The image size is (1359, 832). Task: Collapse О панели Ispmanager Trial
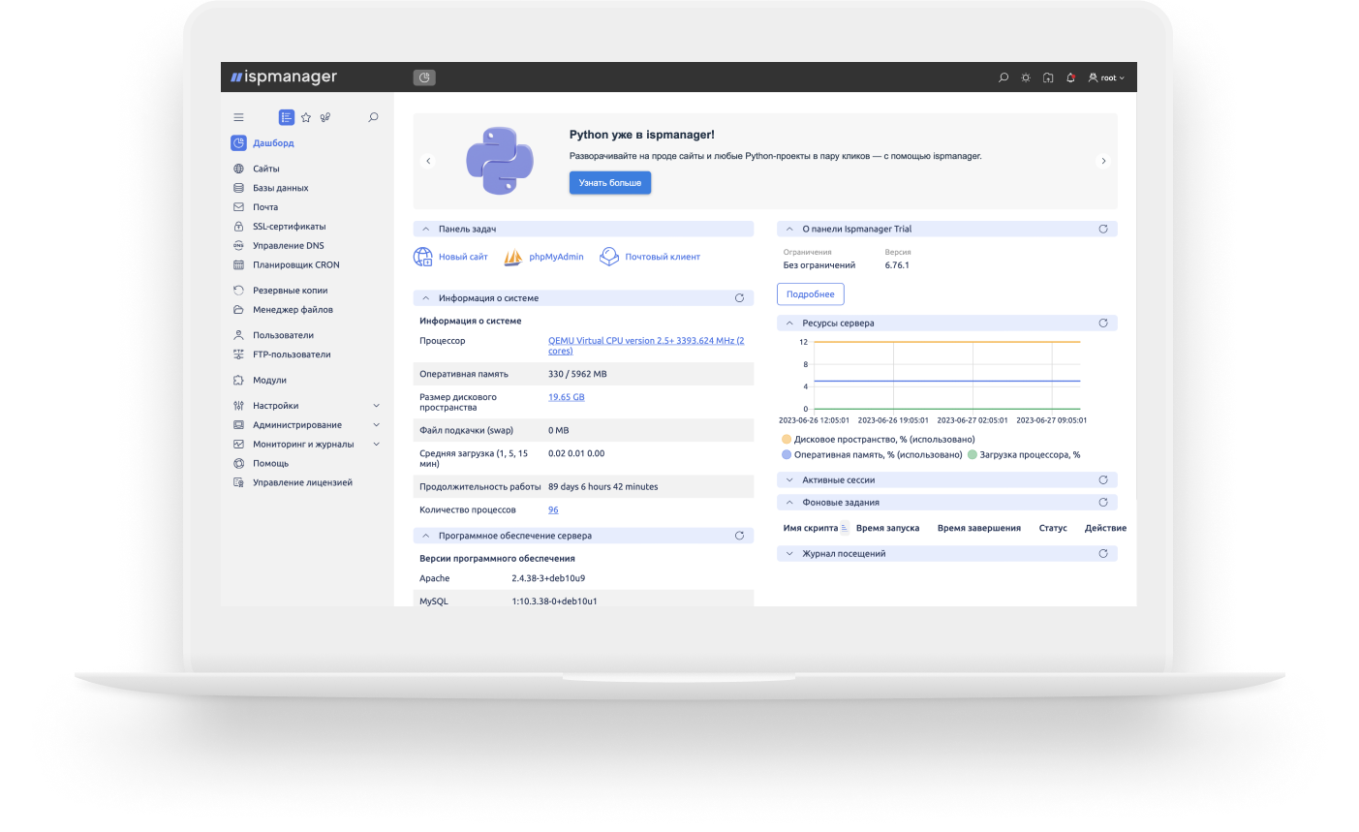[x=789, y=230]
